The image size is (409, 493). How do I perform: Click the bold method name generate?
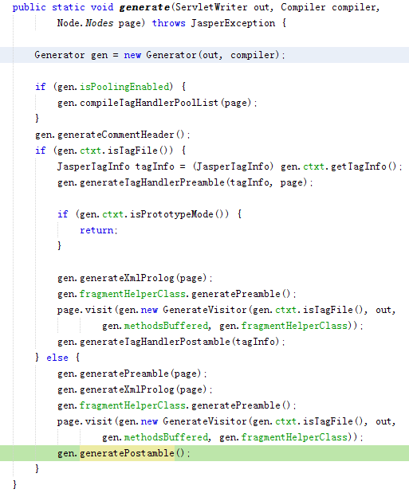click(145, 7)
